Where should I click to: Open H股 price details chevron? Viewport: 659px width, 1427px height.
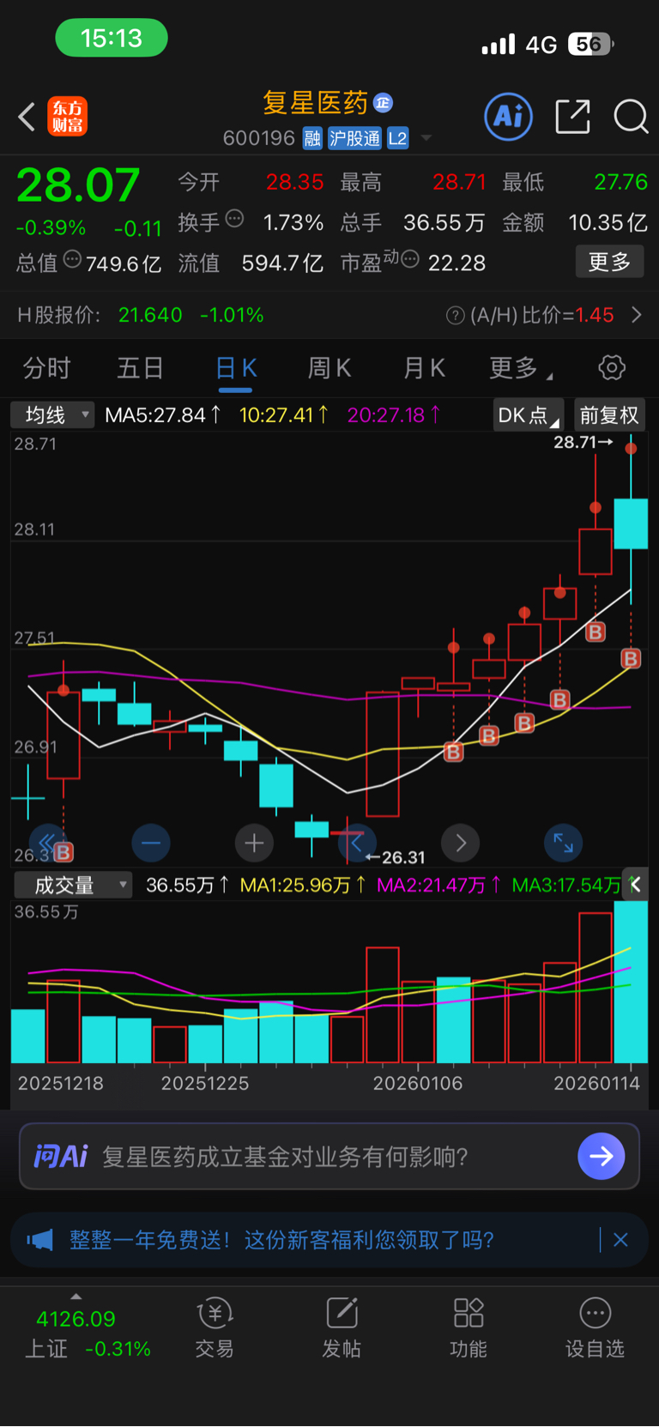[637, 315]
